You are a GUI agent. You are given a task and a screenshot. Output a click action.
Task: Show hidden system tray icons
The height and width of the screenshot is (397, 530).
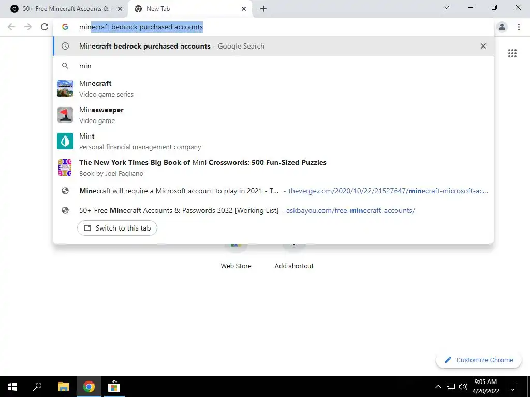(438, 387)
